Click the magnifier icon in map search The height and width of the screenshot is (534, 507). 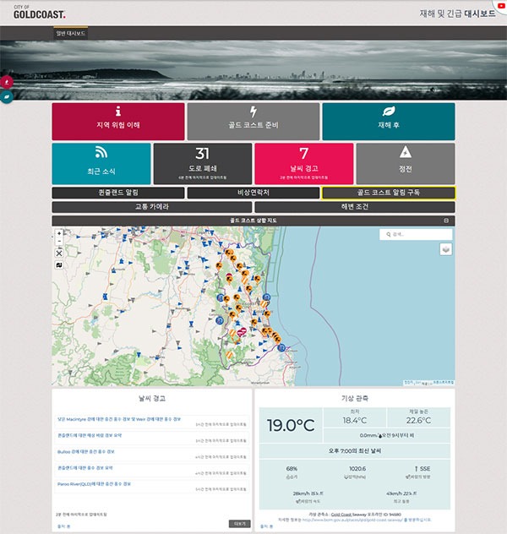click(388, 234)
